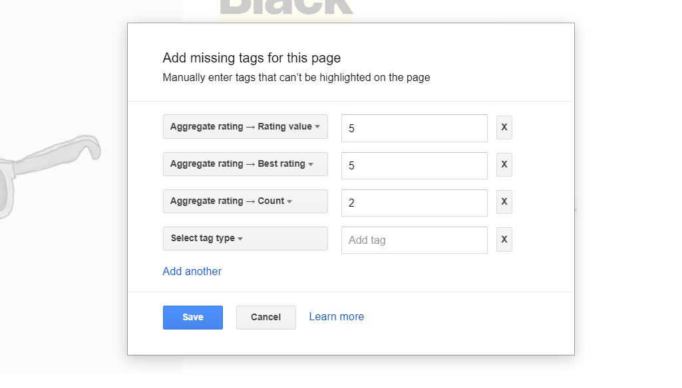Select the Best rating value field
682x388 pixels.
point(414,165)
